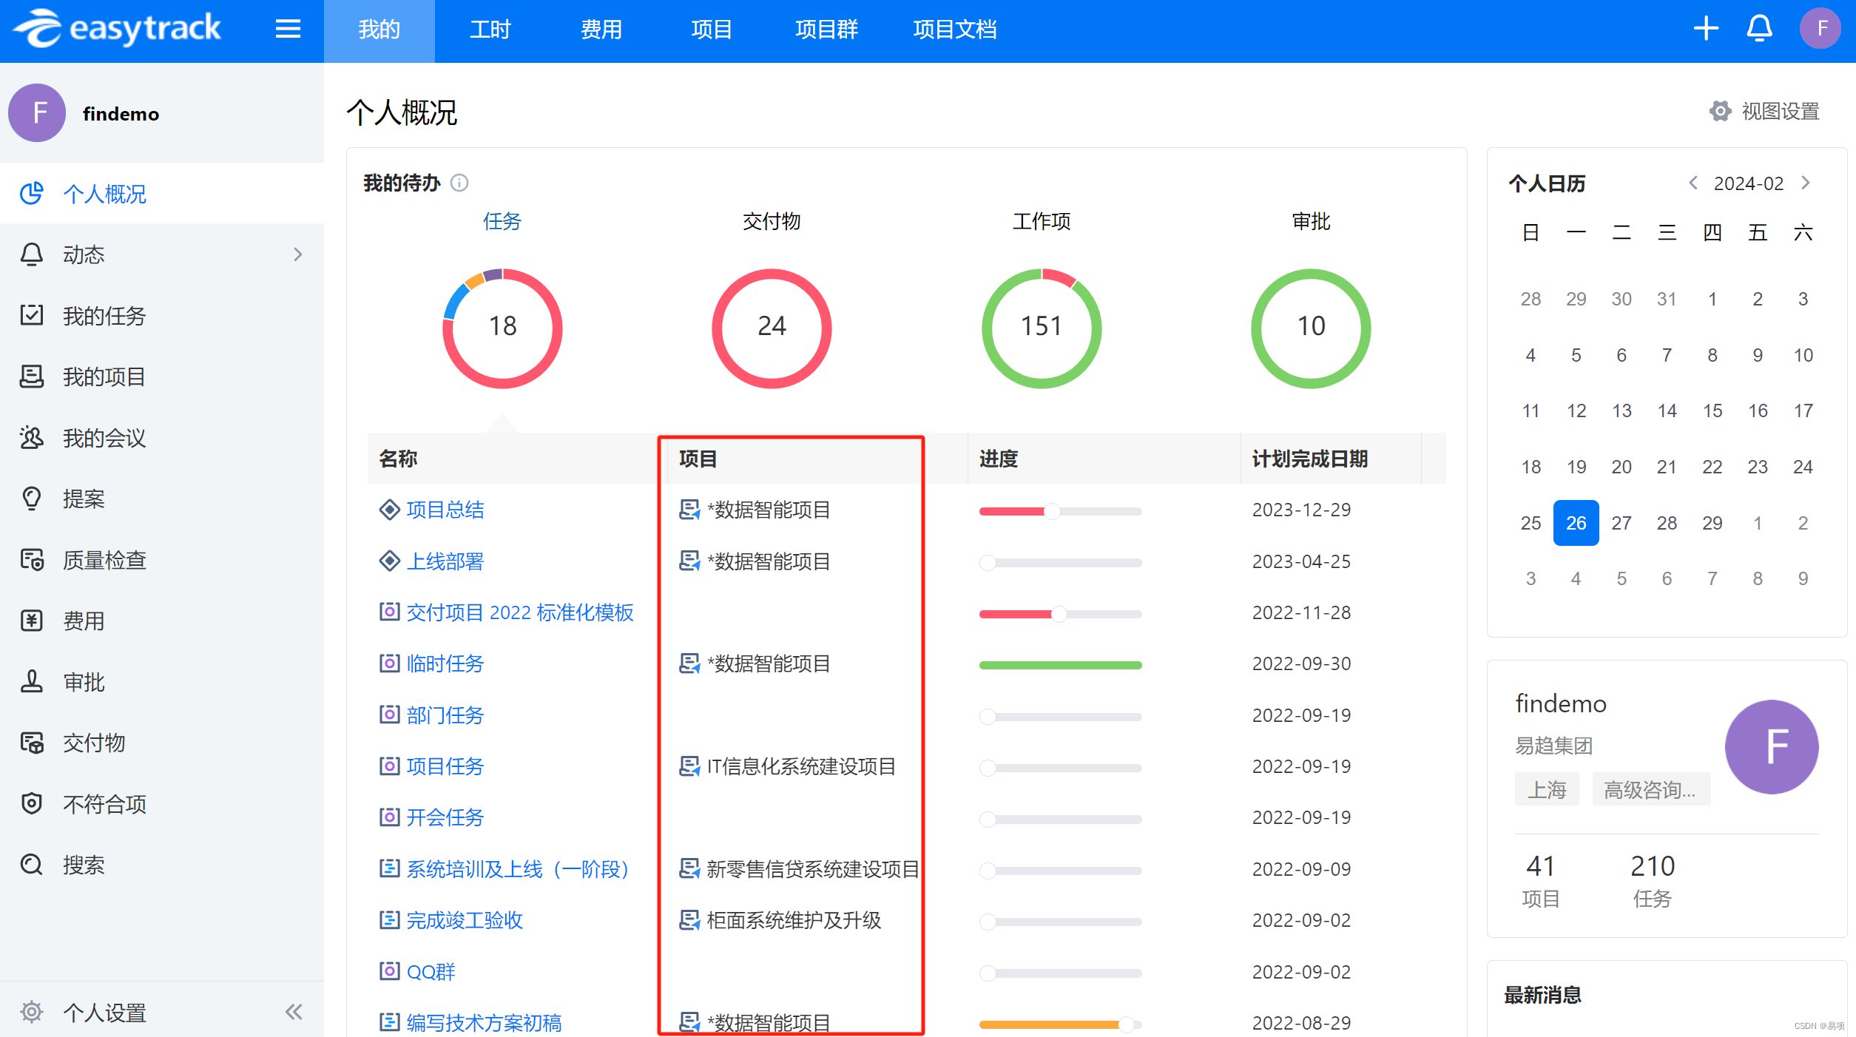1856x1037 pixels.
Task: Click 我的任务 checkbox sidebar icon
Action: click(31, 315)
